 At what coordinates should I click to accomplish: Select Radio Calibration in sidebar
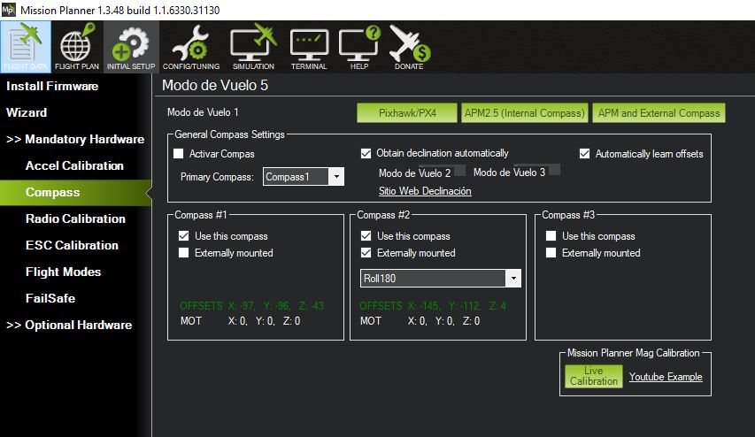click(75, 218)
